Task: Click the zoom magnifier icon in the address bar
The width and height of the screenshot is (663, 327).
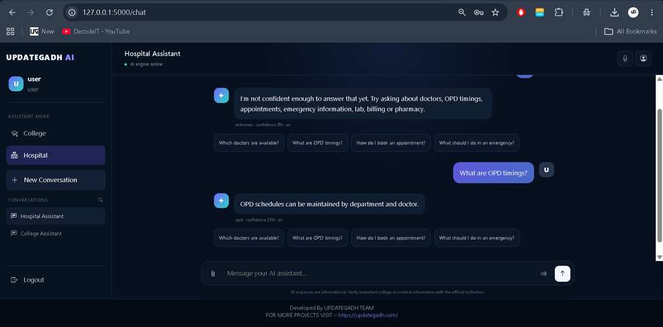Action: click(462, 12)
